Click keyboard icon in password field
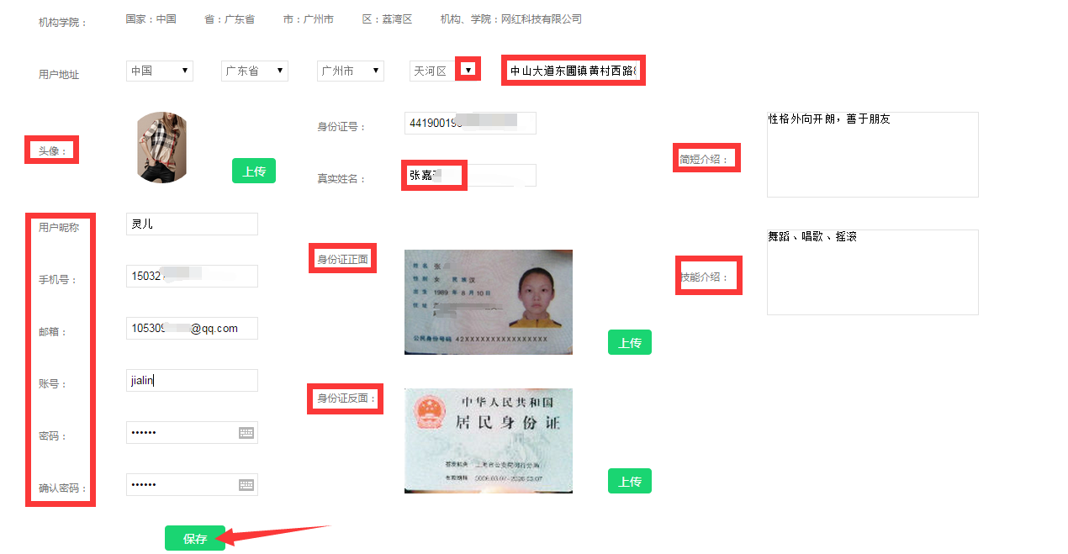The width and height of the screenshot is (1068, 554). (246, 432)
